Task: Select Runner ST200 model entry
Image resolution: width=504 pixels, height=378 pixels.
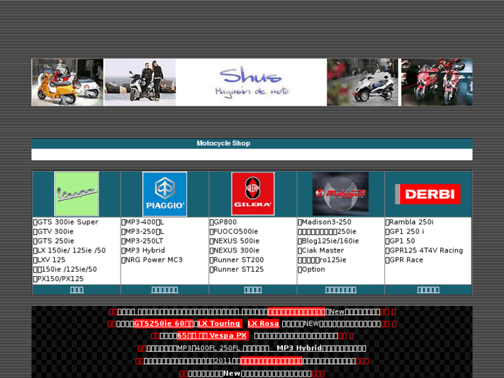Action: [x=236, y=260]
